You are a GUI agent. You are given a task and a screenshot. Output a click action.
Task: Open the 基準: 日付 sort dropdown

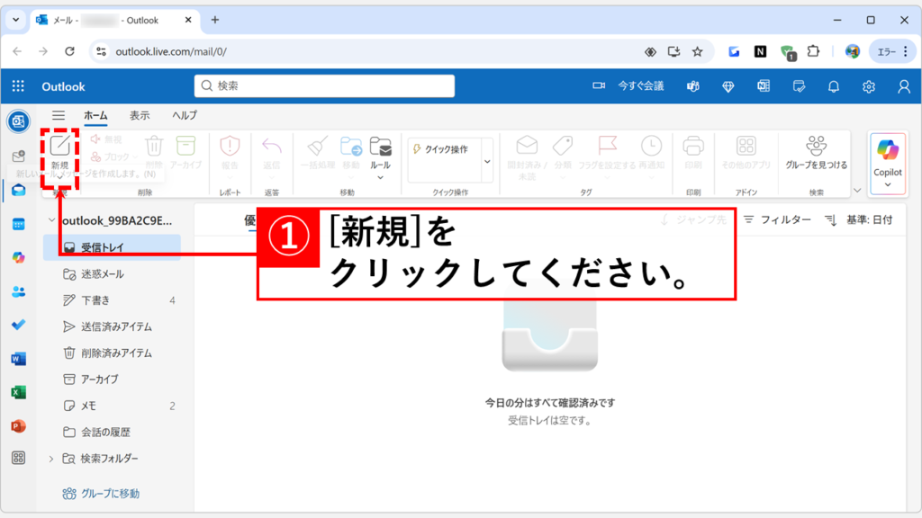tap(859, 219)
